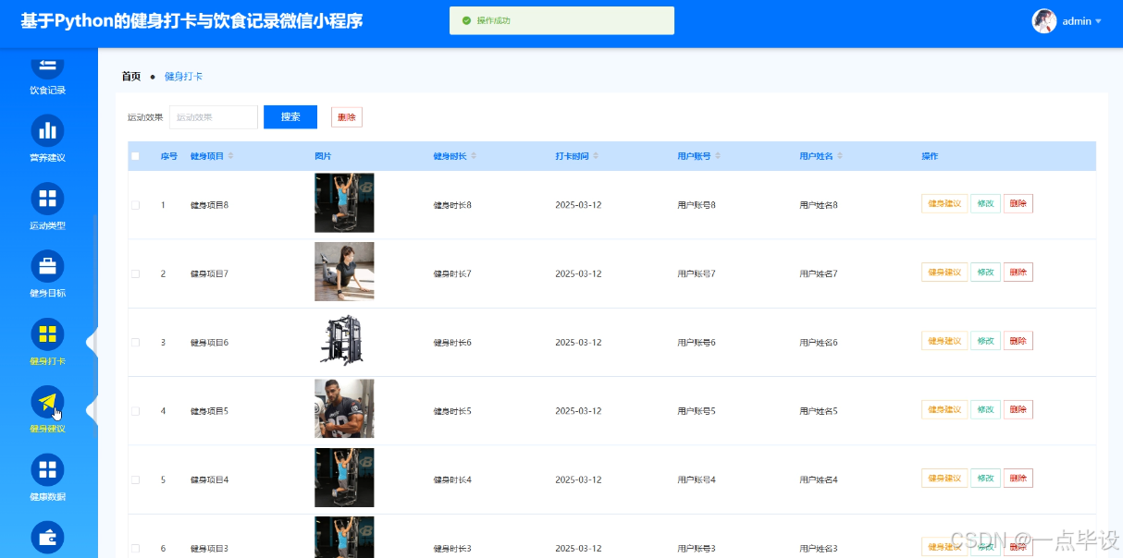
Task: Check the box for row 健身项目6
Action: coord(135,343)
